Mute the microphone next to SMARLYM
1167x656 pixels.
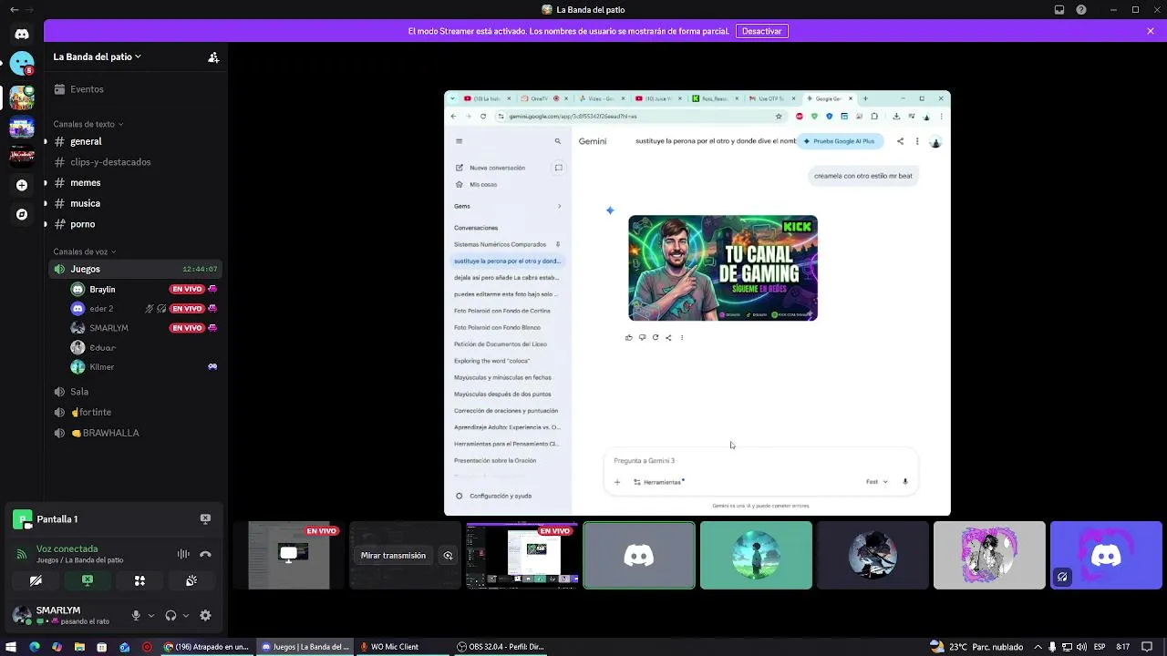(136, 616)
